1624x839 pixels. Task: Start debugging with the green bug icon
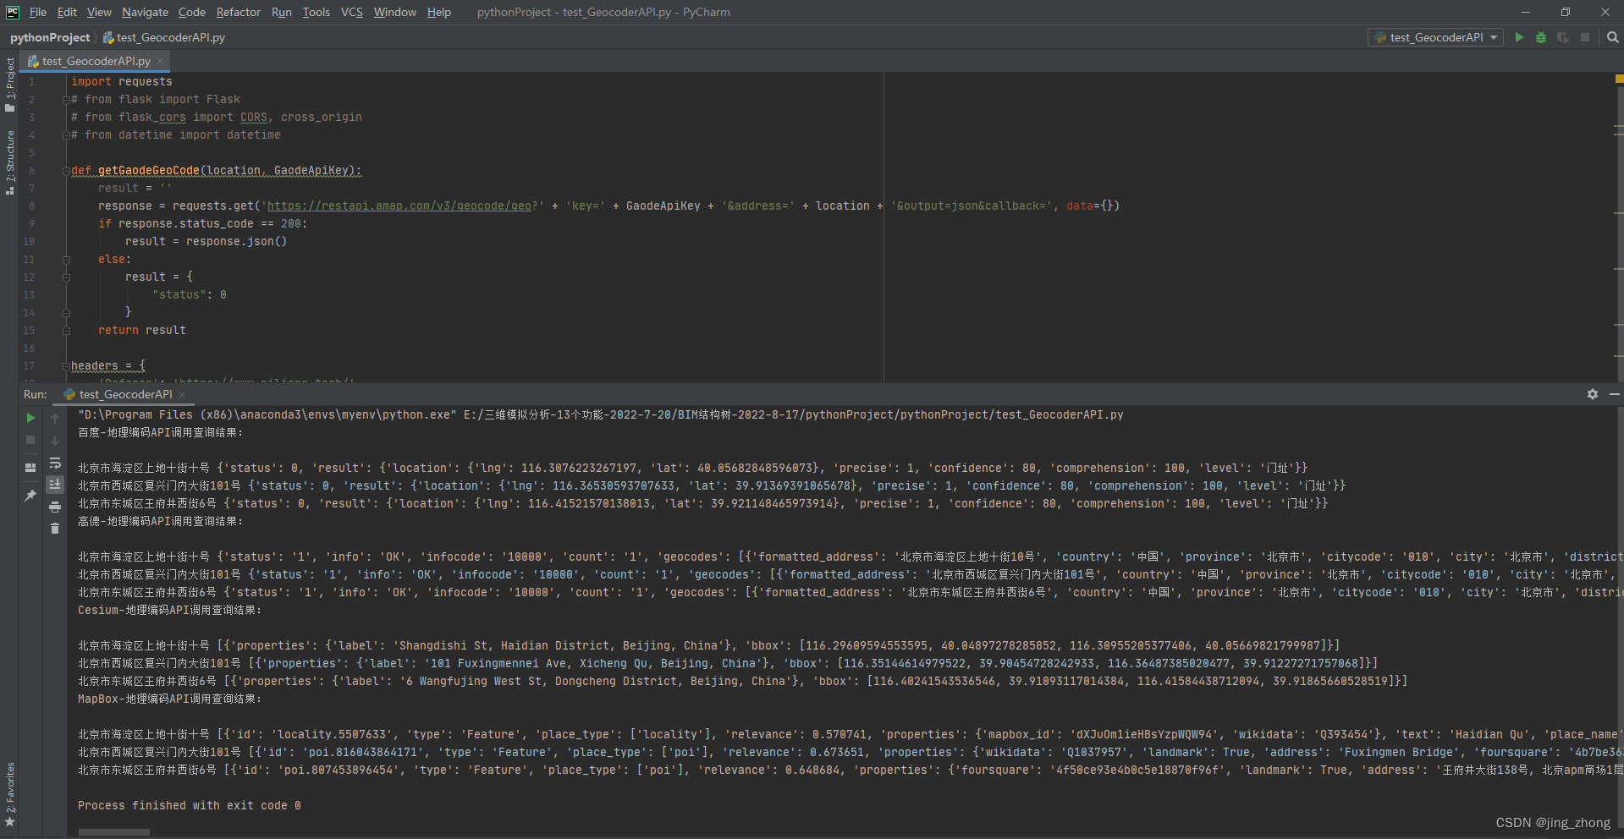[1541, 37]
